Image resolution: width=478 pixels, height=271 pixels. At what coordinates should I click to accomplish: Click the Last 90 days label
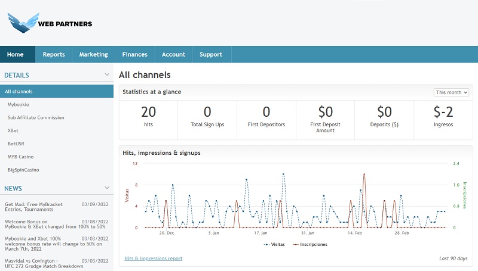[x=454, y=258]
